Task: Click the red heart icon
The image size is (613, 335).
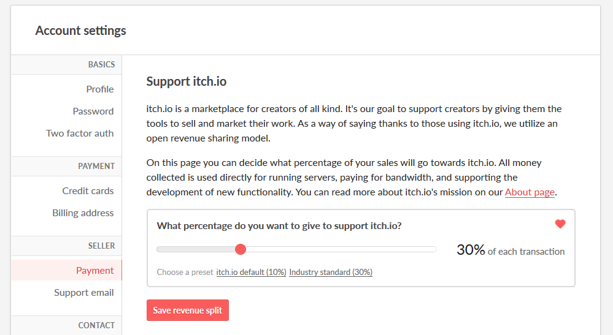Action: pyautogui.click(x=560, y=224)
